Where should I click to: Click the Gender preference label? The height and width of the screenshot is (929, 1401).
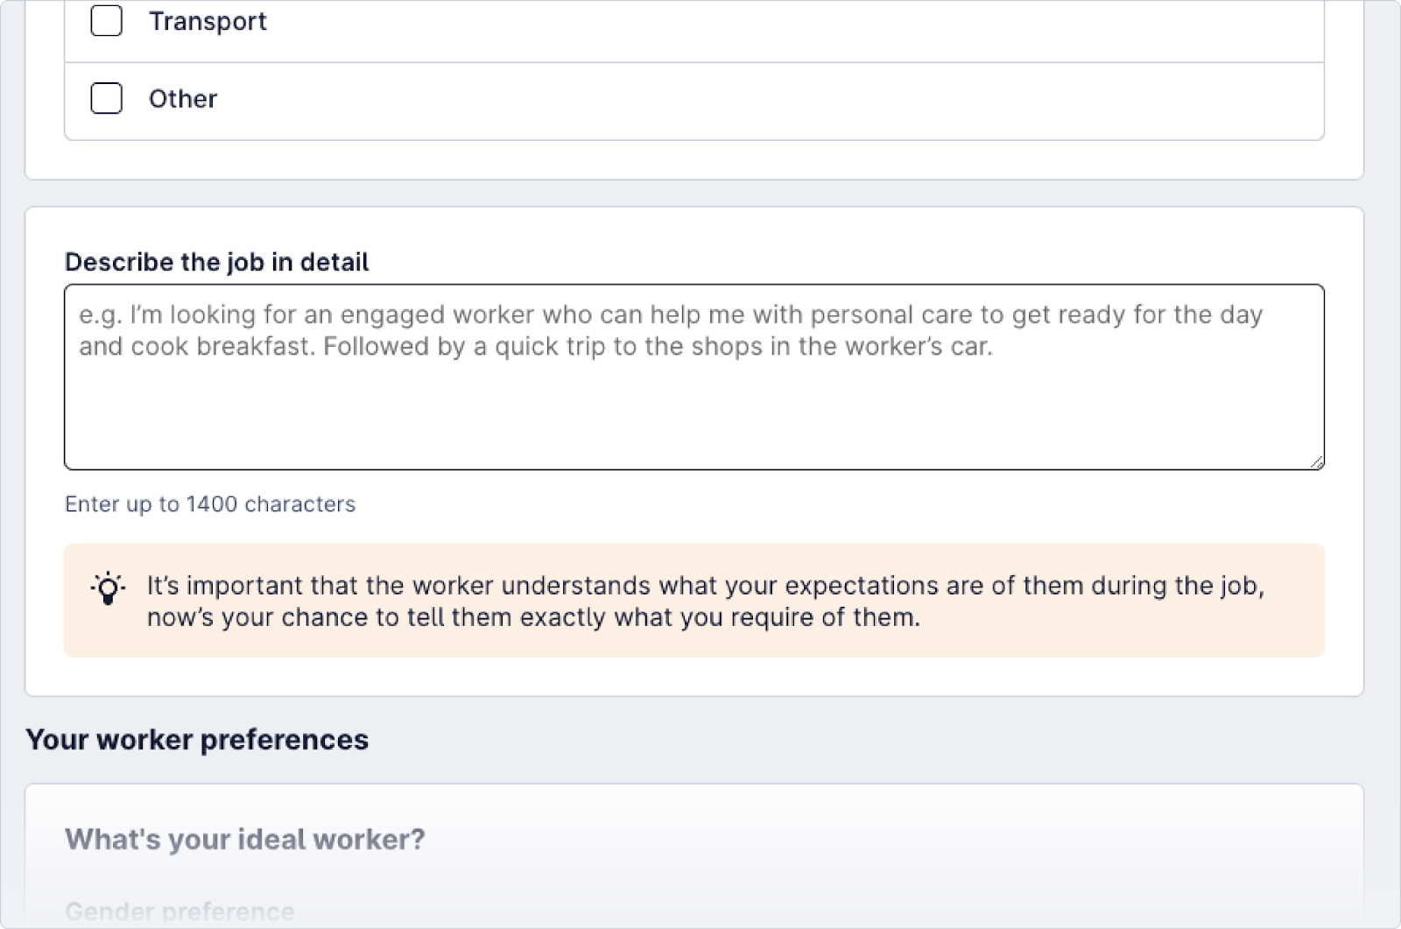[181, 911]
